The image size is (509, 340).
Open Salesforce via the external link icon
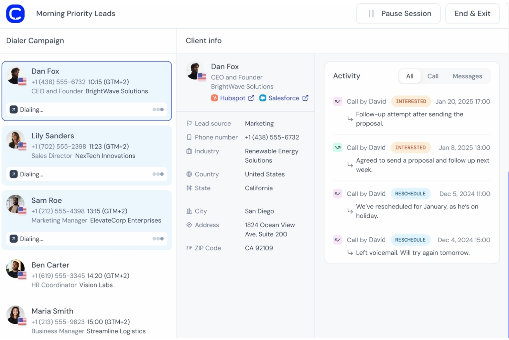tap(305, 98)
